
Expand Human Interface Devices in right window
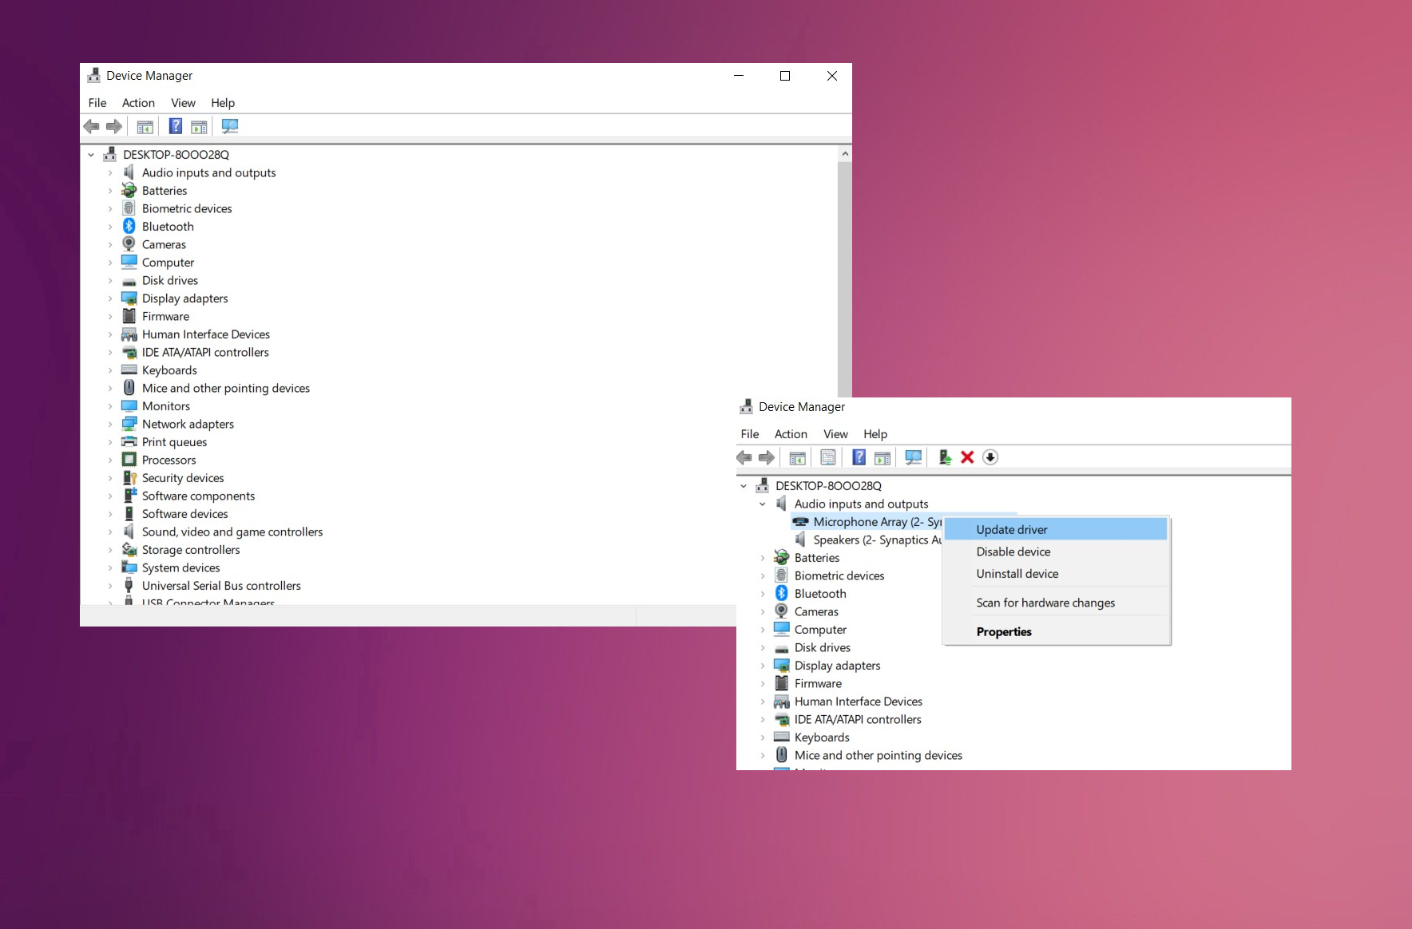763,702
